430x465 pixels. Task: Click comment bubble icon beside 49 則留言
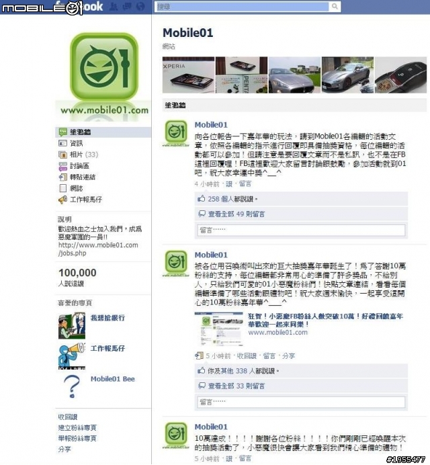202,214
